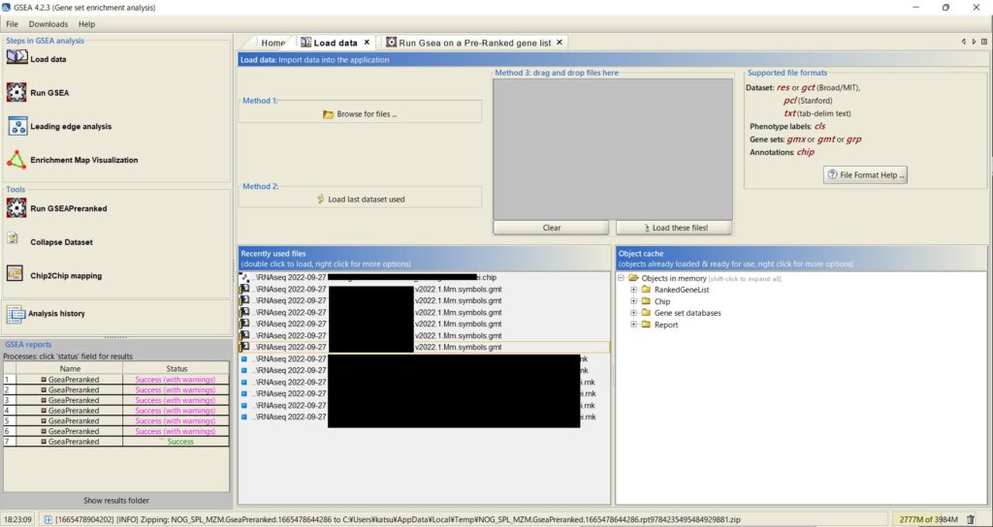Viewport: 993px width, 527px height.
Task: Open File Format Help
Action: point(866,174)
